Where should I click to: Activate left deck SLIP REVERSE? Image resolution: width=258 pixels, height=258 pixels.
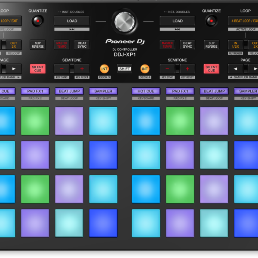coord(38,45)
